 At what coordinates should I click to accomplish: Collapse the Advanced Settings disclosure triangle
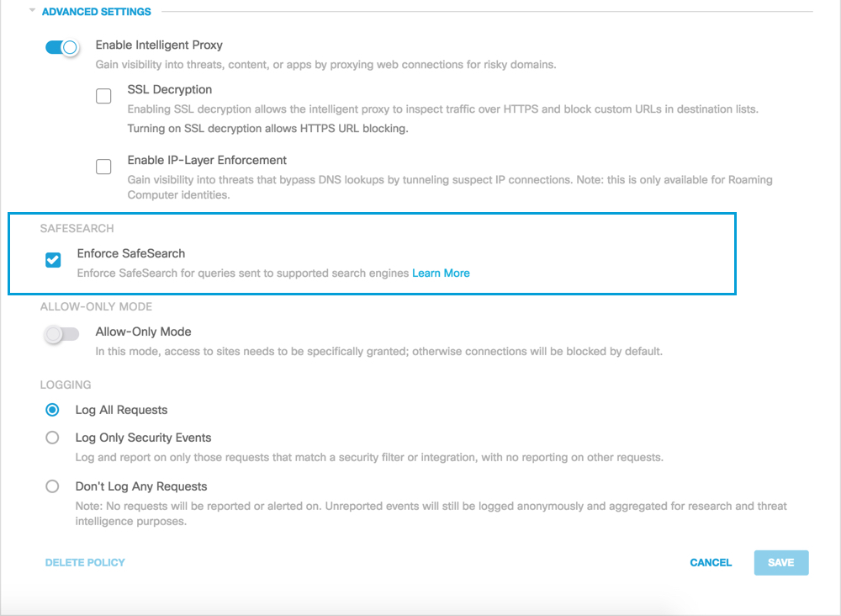[x=32, y=10]
